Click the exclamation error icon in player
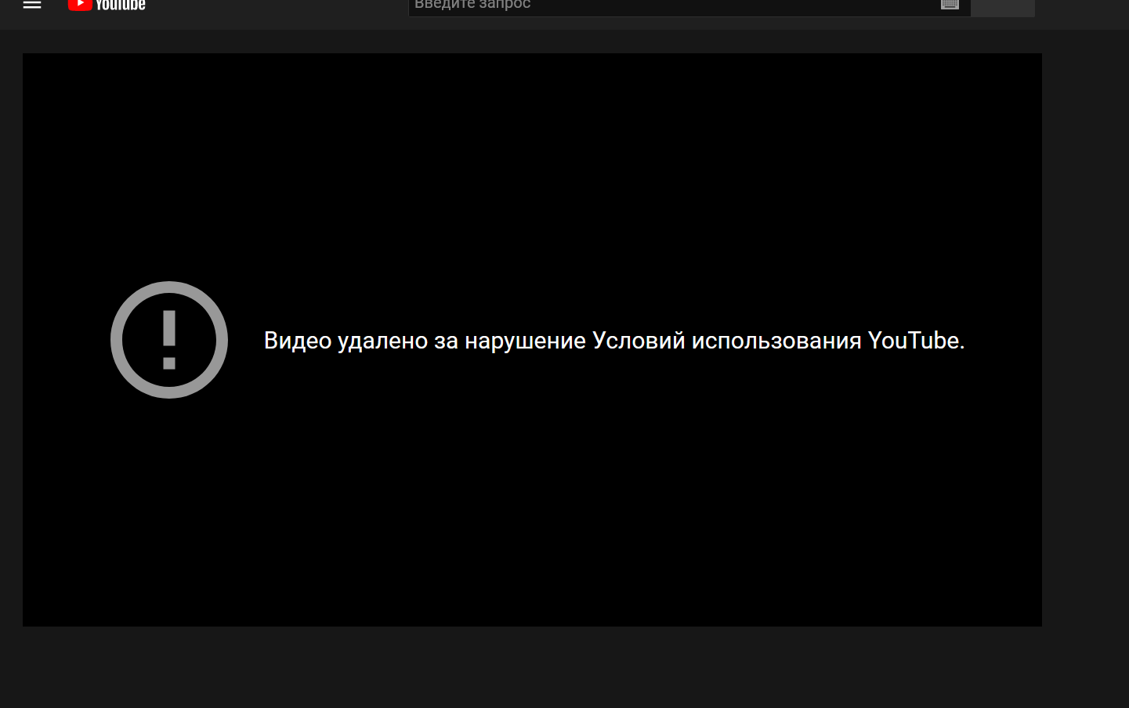 (169, 340)
